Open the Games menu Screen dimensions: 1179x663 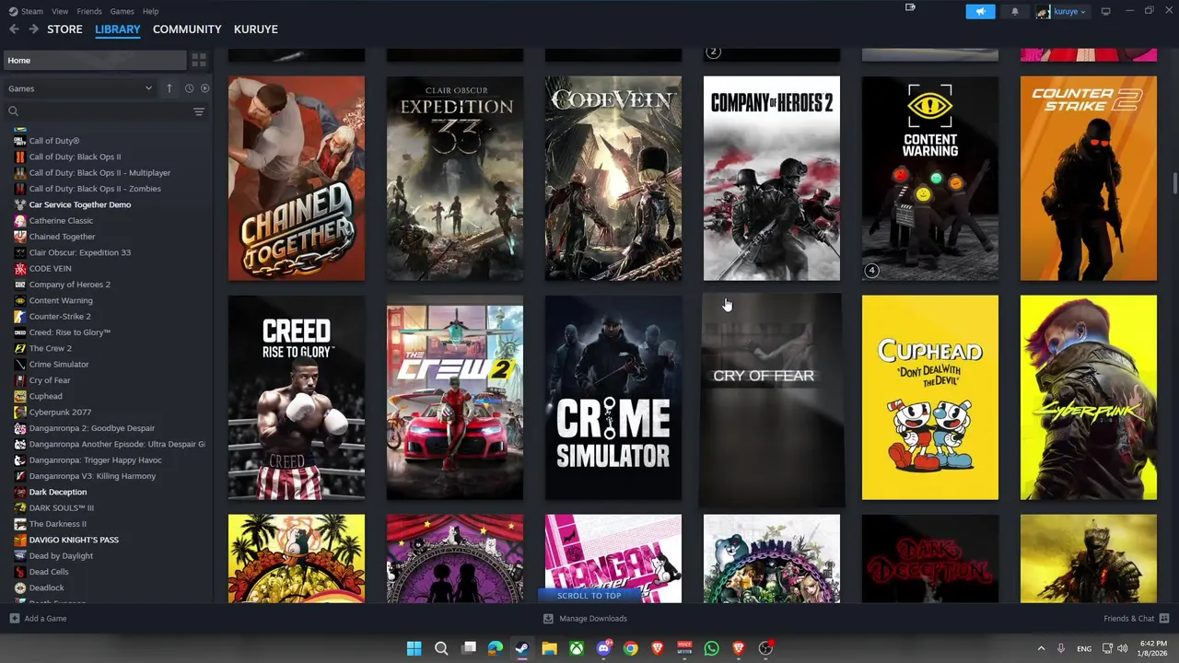pos(122,11)
